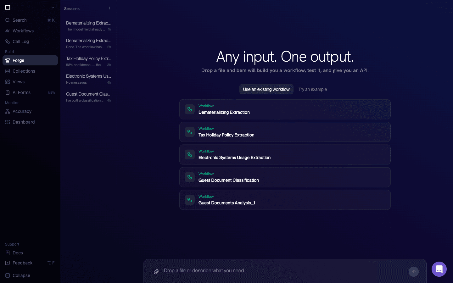453x283 pixels.
Task: Open the Call Log page
Action: [20, 42]
